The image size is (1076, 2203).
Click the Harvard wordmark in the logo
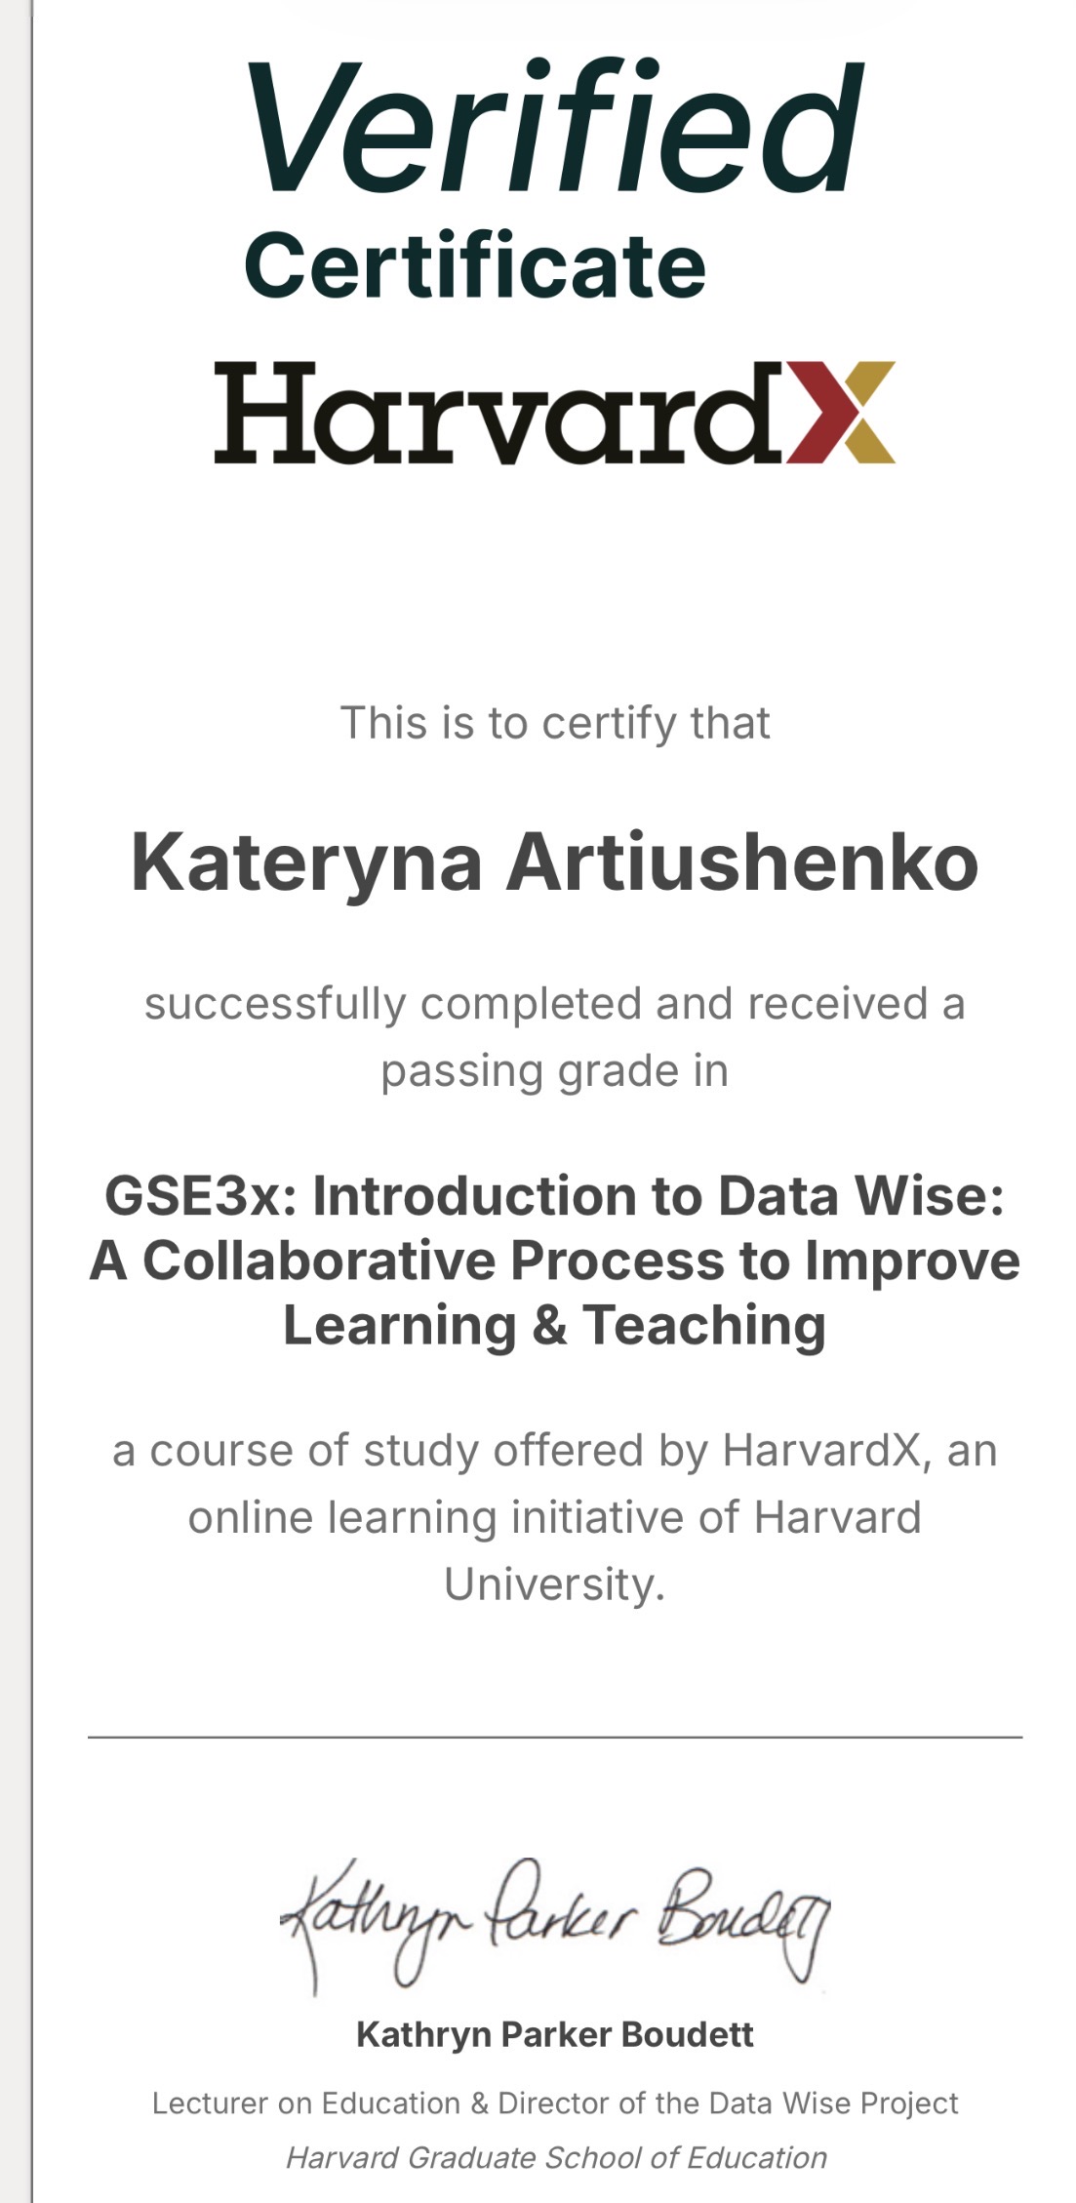pos(498,414)
